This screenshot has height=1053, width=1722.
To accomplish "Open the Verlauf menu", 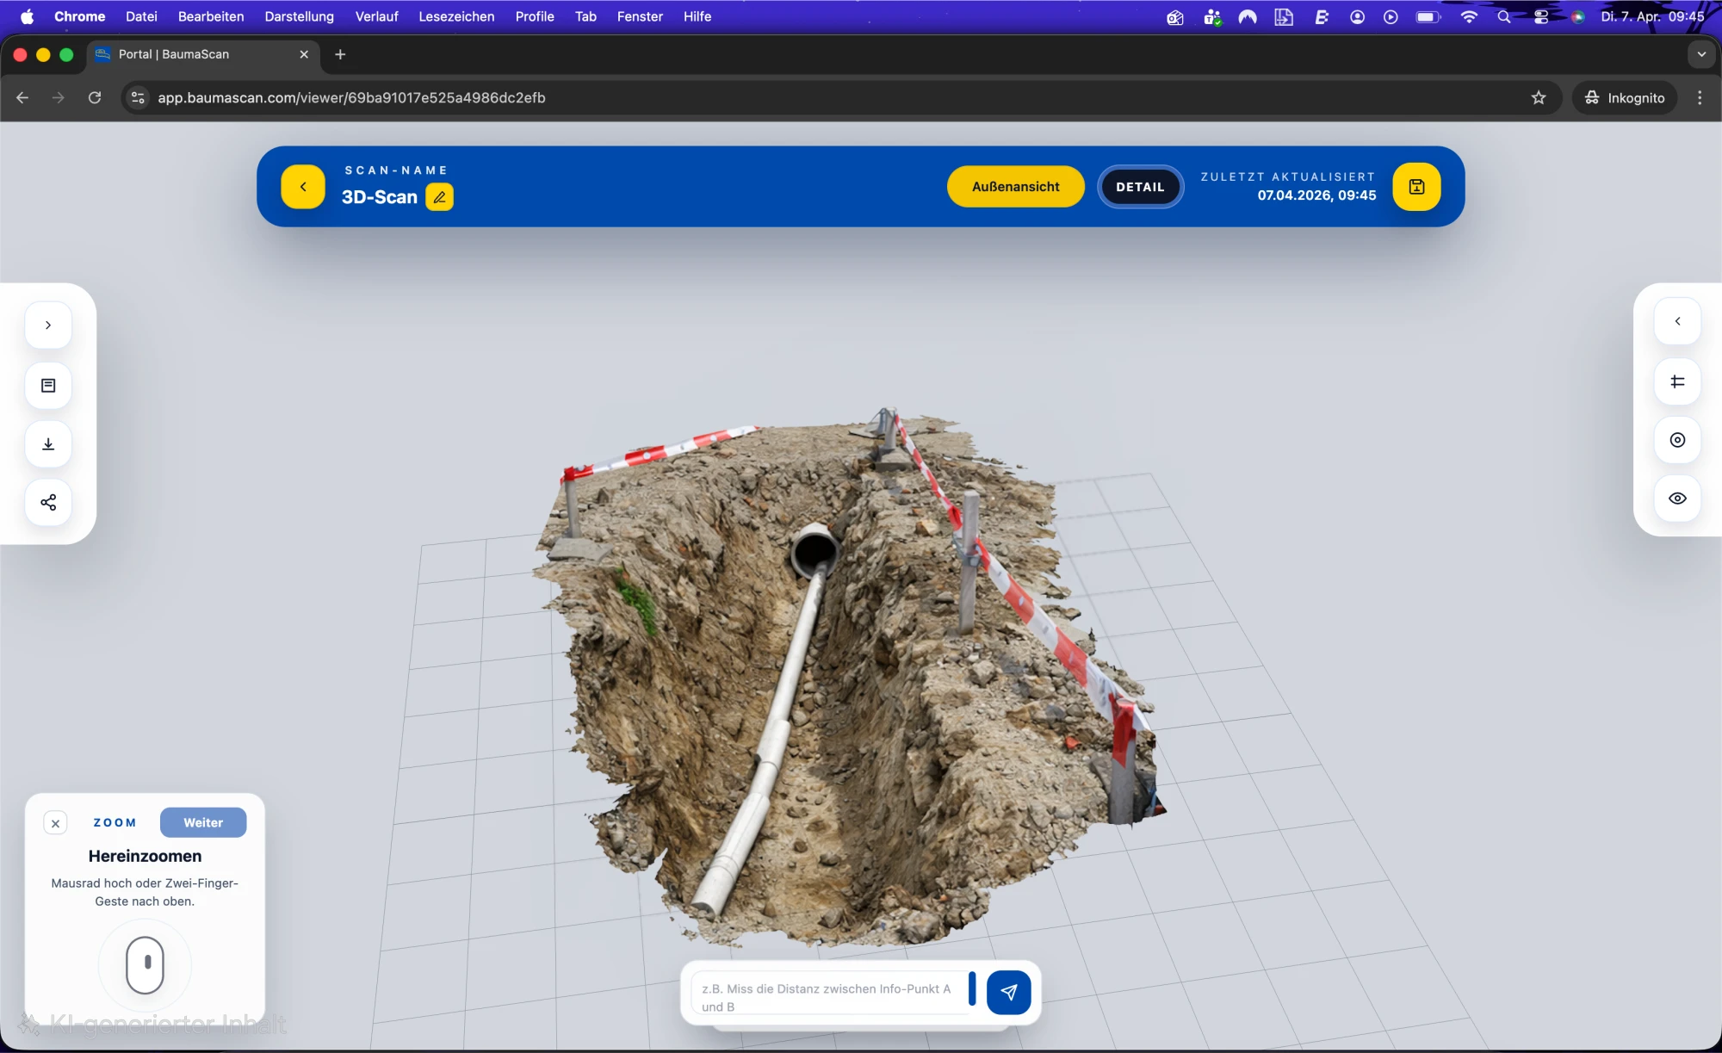I will [x=376, y=16].
